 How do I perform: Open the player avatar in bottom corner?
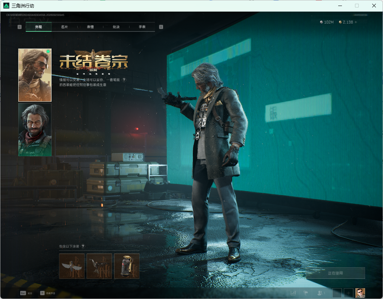pyautogui.click(x=360, y=293)
